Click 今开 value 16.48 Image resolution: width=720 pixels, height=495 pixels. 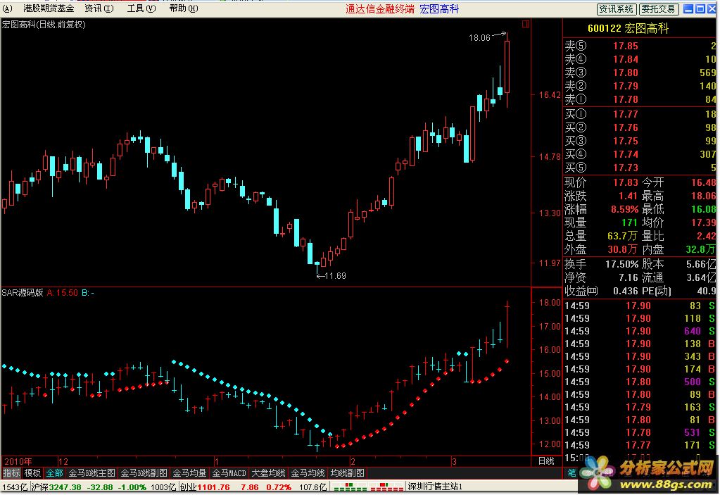704,183
